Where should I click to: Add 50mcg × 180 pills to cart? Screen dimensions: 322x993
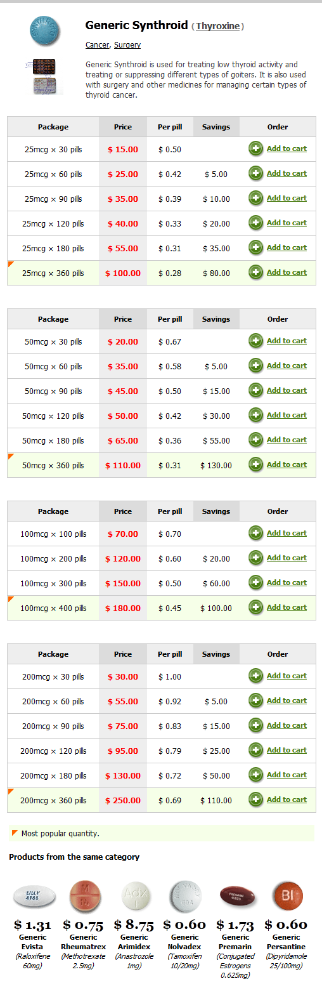coord(287,440)
